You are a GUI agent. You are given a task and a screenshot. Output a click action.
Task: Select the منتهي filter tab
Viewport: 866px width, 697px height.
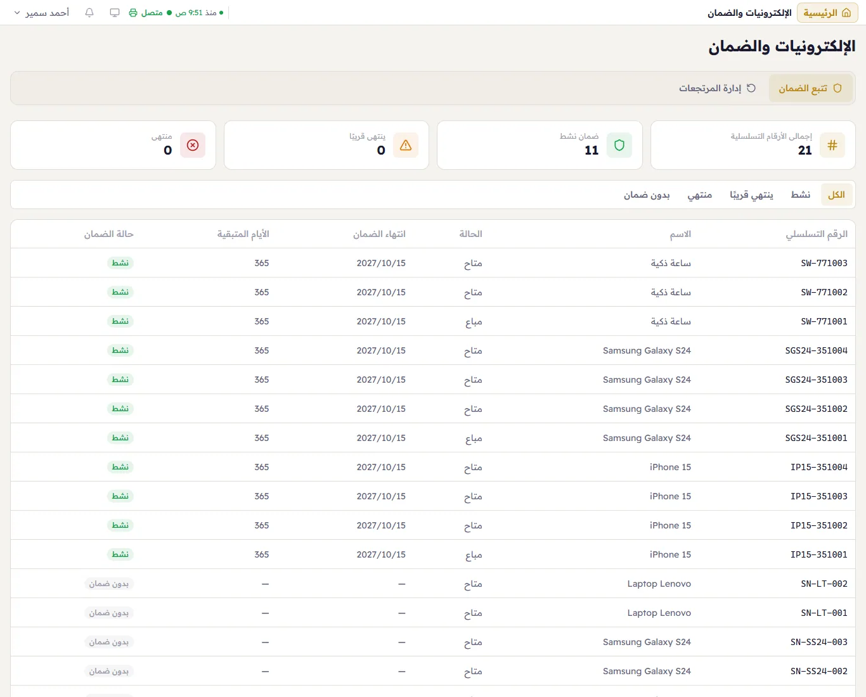pos(700,195)
